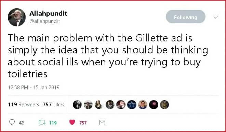Expand the tweet options chevron

pyautogui.click(x=216, y=17)
